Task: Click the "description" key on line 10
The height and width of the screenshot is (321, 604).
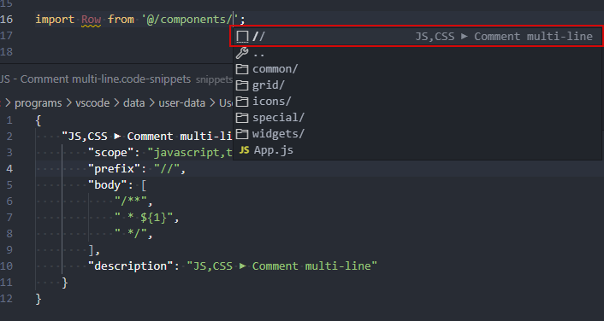Action: click(x=130, y=266)
